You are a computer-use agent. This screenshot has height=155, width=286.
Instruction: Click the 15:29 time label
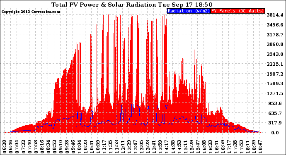click(x=191, y=147)
